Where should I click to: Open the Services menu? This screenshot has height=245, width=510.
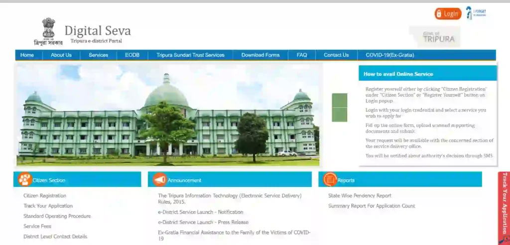coord(98,55)
